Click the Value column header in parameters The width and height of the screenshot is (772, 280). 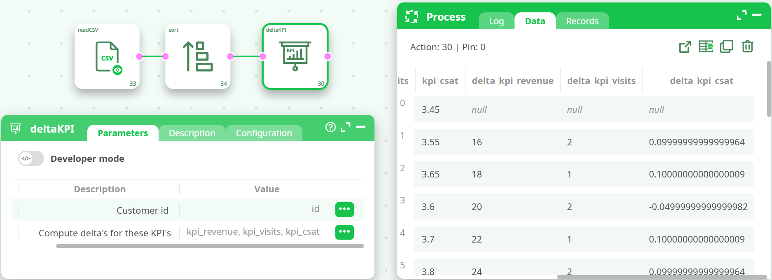[267, 189]
